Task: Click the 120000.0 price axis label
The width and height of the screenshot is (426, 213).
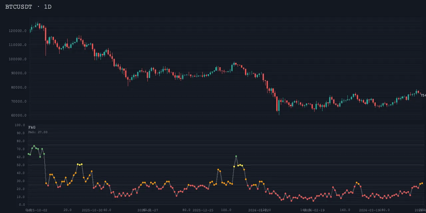Action: 18,31
